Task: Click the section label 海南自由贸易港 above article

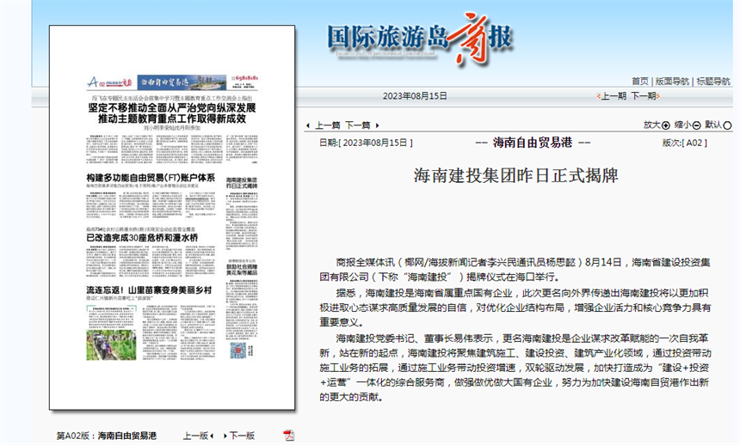Action: (533, 143)
